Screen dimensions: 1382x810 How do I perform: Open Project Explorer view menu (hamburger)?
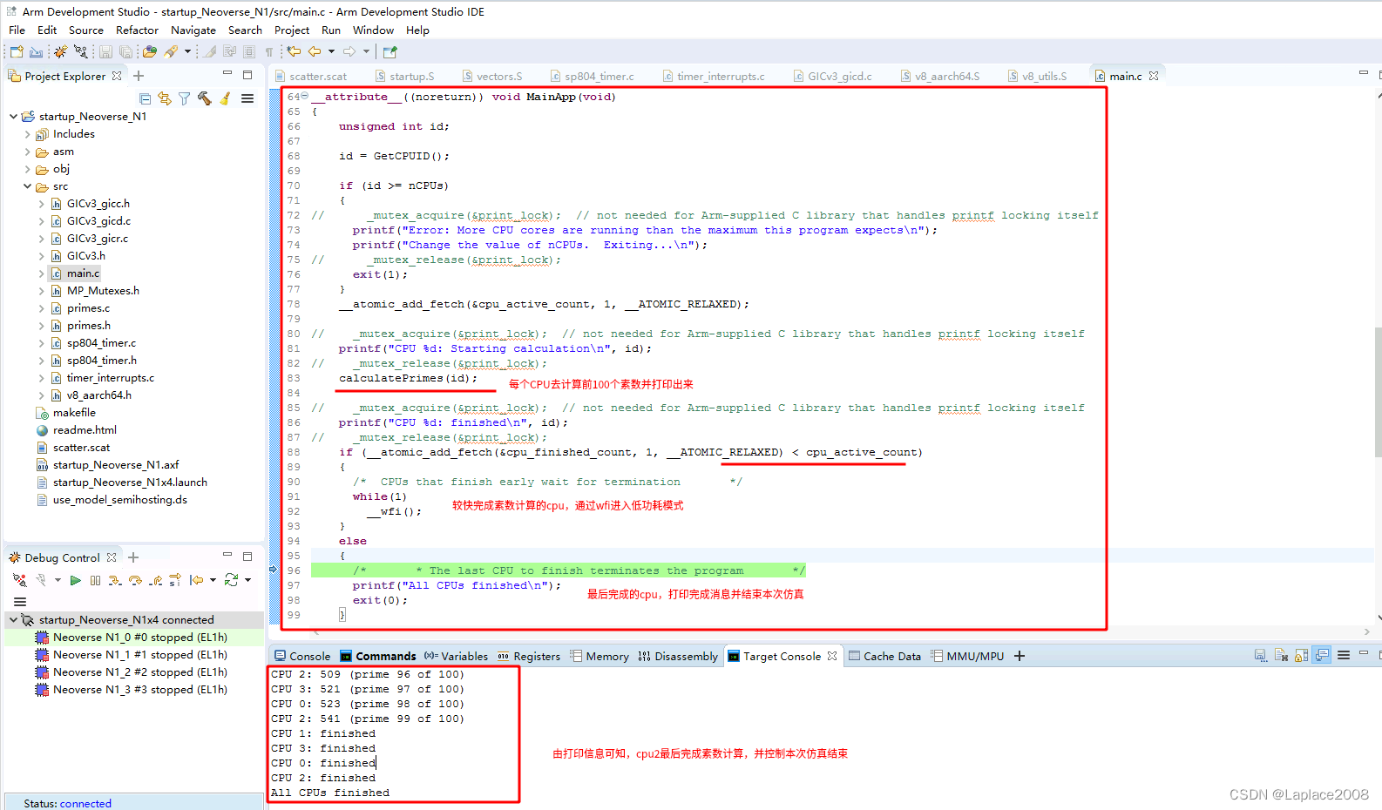click(x=247, y=98)
